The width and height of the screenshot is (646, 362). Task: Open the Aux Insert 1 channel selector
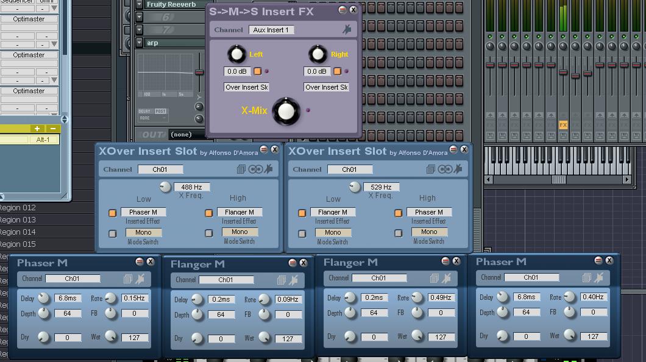pos(271,30)
